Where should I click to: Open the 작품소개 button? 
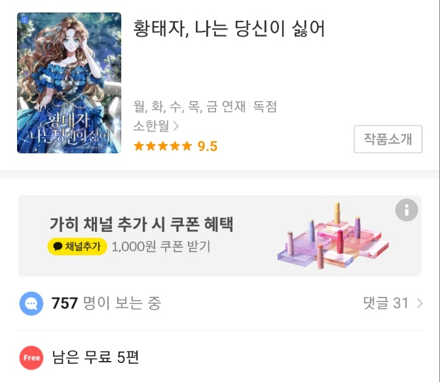coord(388,139)
